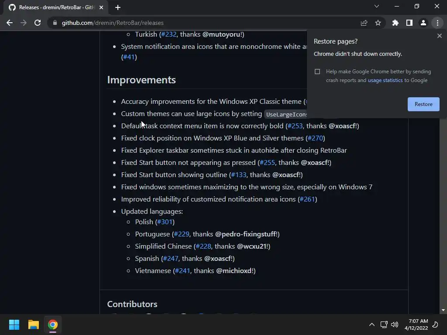Visit @michioxd user profile
Image resolution: width=447 pixels, height=335 pixels.
[x=234, y=271]
